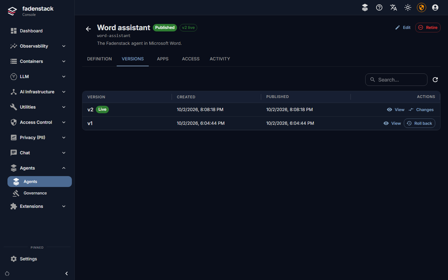Refresh the versions list
448x280 pixels.
point(435,80)
